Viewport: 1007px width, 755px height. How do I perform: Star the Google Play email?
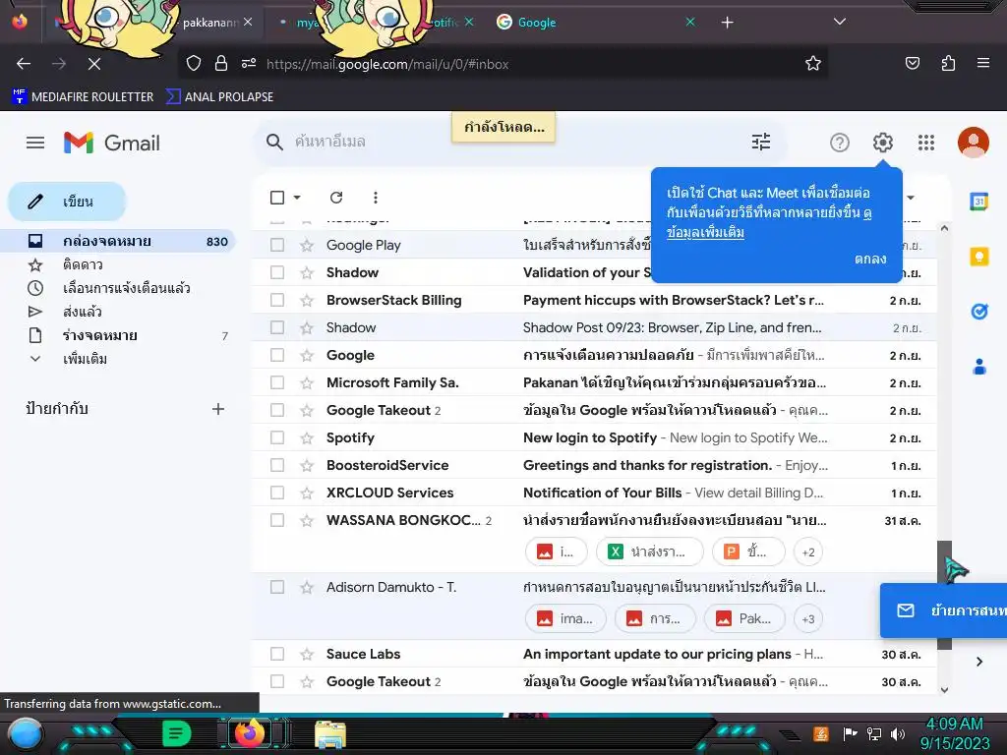tap(307, 245)
